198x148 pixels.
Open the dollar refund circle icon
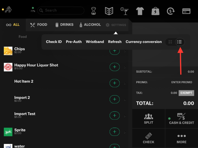170,11
